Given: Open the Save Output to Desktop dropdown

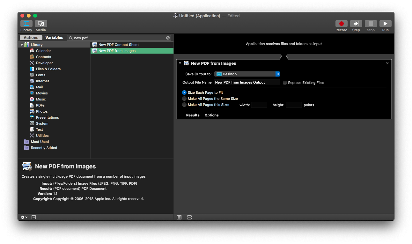Looking at the screenshot, I should (x=247, y=74).
